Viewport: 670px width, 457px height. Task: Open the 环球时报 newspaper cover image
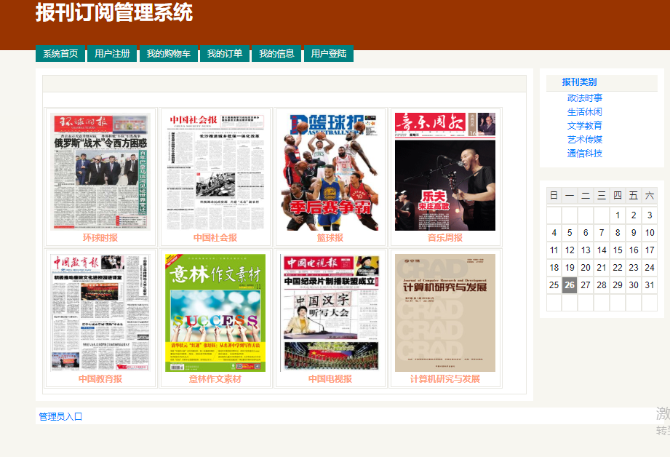[100, 172]
